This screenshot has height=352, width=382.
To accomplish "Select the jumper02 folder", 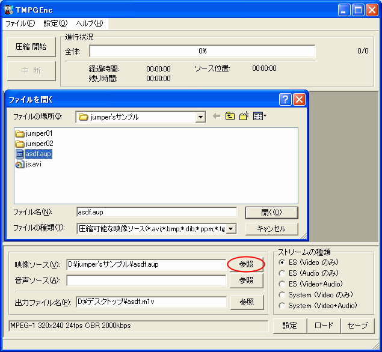I will pyautogui.click(x=39, y=144).
